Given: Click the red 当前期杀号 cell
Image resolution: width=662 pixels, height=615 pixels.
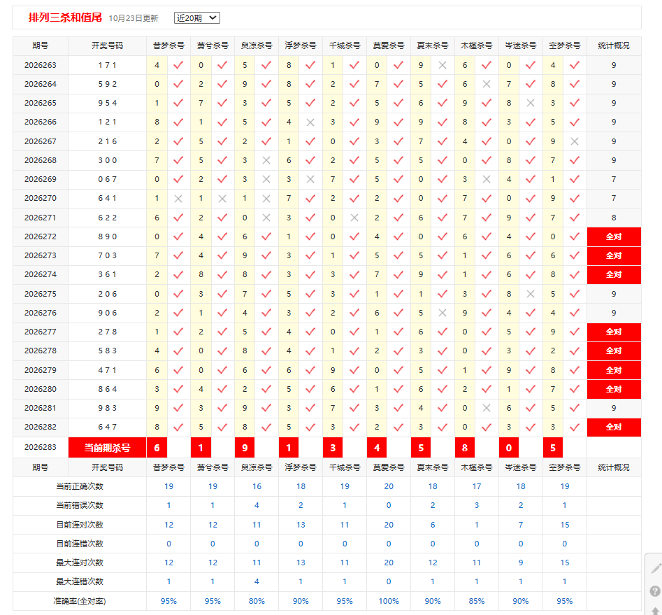Looking at the screenshot, I should point(107,448).
